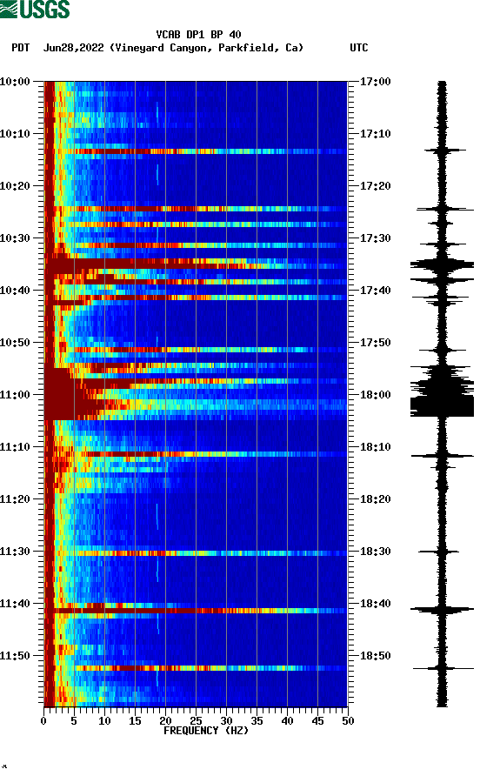Click the '11:50' PDT time label
Screen dimensions: 480x776
(15, 656)
